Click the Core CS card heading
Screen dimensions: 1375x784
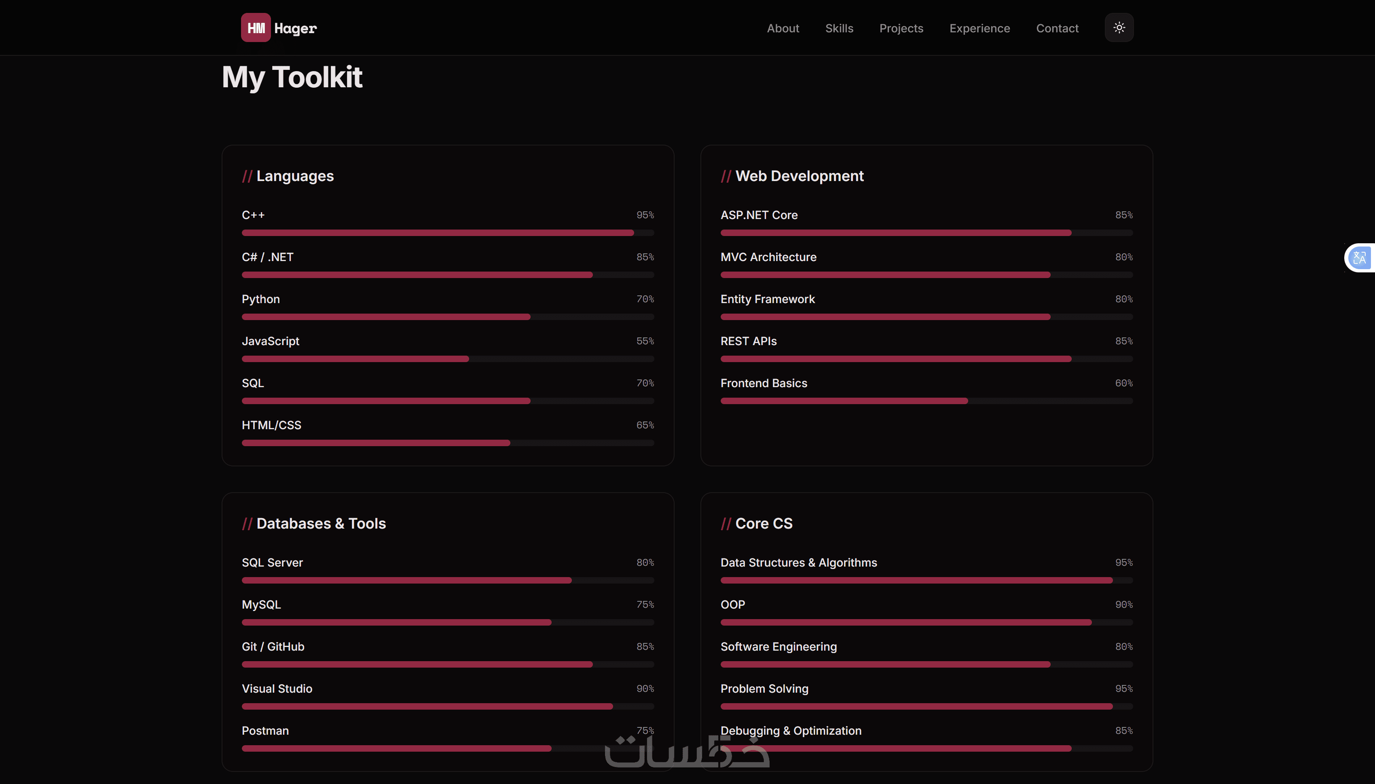[x=764, y=523]
